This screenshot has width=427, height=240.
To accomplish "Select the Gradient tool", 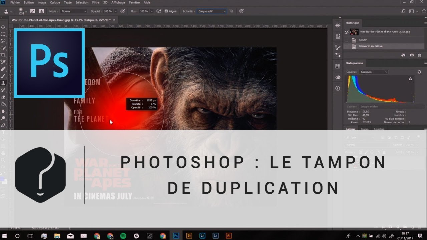I will (3, 104).
